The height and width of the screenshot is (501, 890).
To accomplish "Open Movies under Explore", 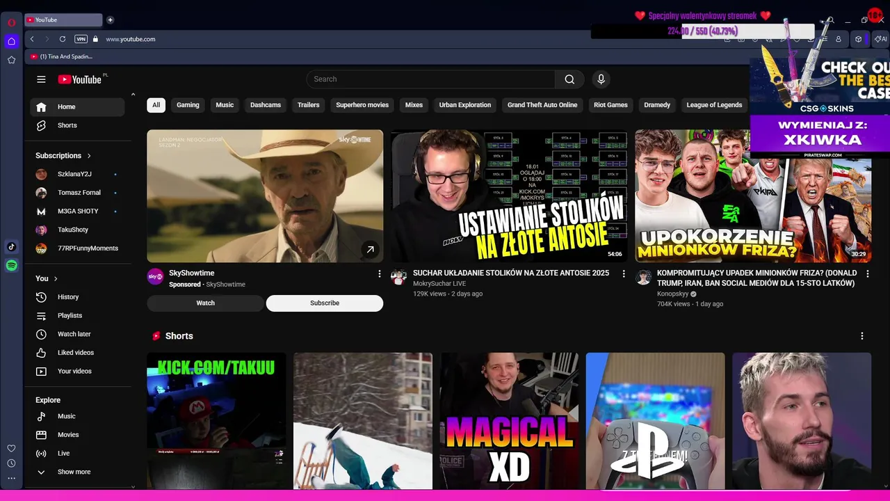I will pyautogui.click(x=77, y=435).
